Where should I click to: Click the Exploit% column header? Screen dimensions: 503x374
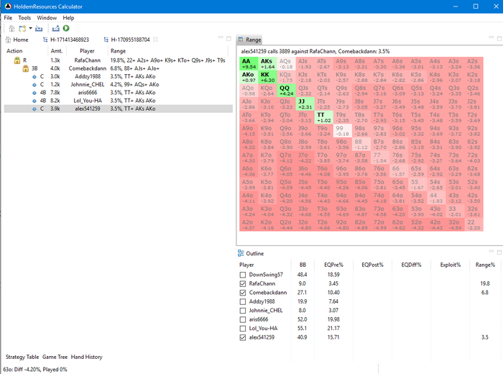(x=451, y=265)
